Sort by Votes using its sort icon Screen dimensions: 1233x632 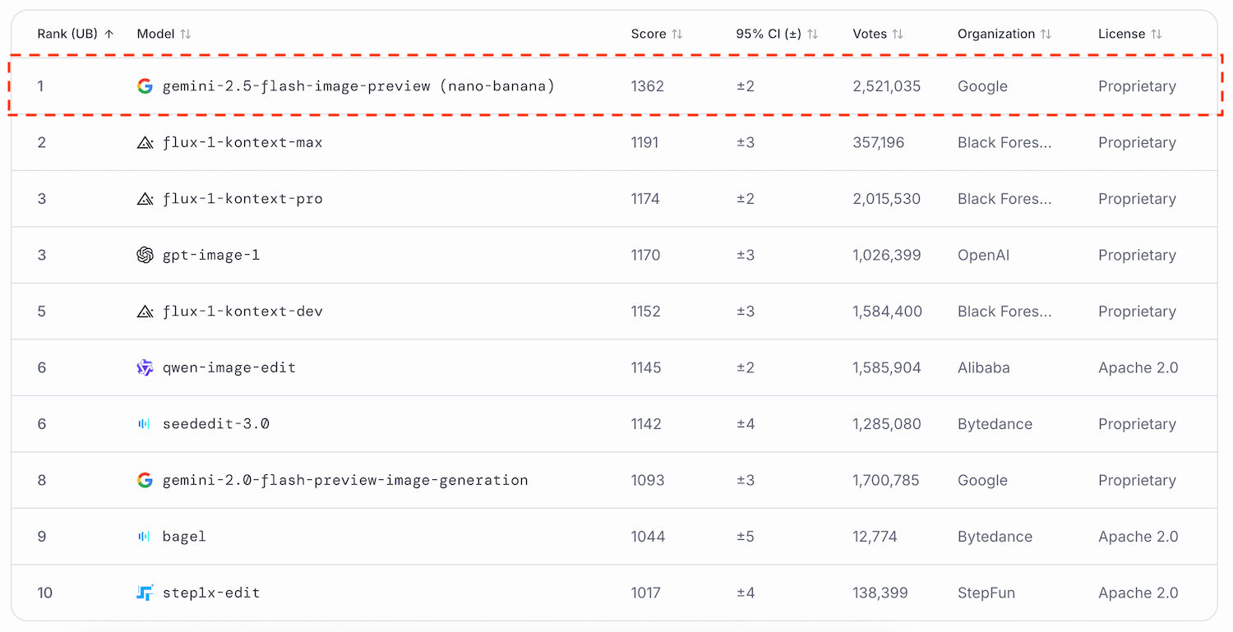coord(898,34)
